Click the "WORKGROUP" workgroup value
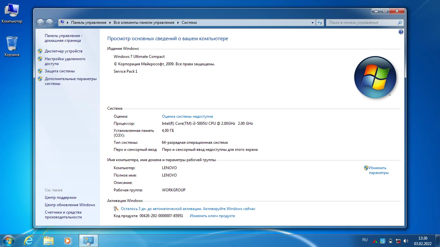 click(174, 190)
